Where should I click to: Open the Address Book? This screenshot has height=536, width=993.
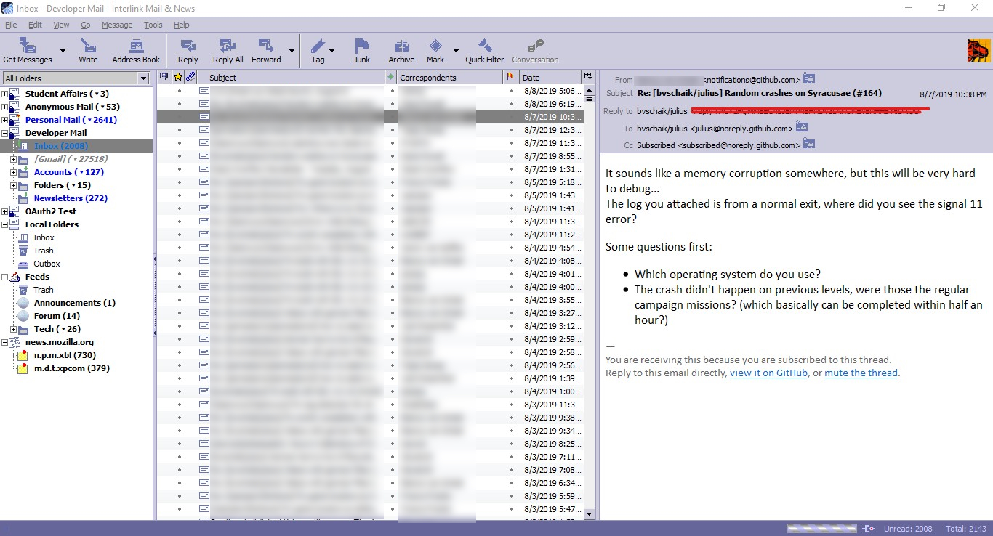pos(136,51)
